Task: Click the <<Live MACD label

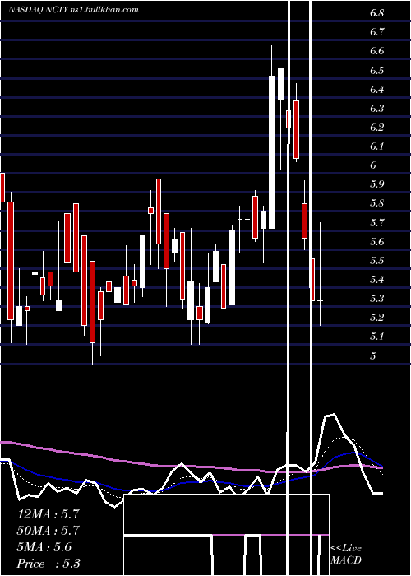Action: (x=346, y=555)
